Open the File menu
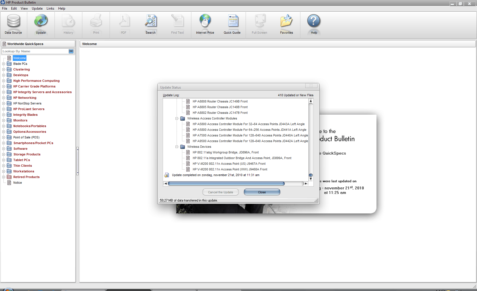 click(5, 8)
